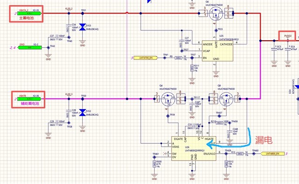Click the 辅助蓄电池 text label
299x184 pixels.
(30, 103)
